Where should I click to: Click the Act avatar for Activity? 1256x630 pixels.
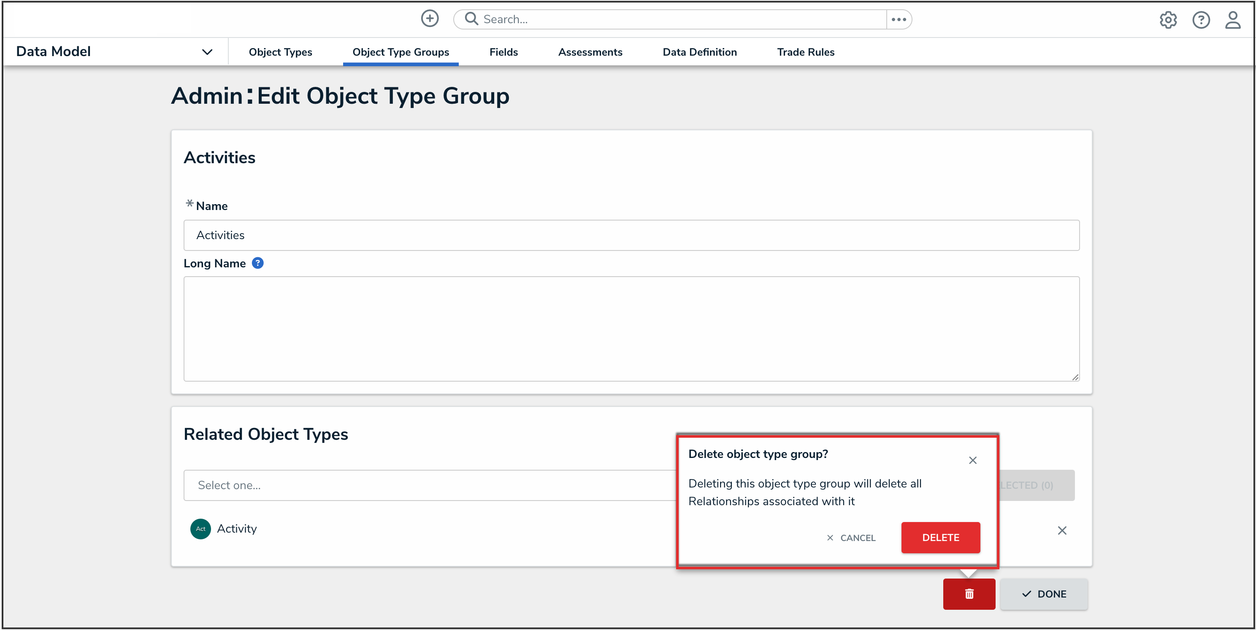coord(200,529)
